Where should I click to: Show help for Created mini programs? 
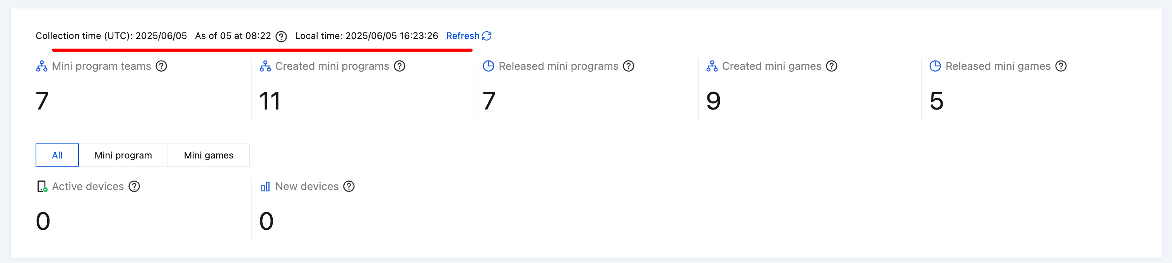[400, 66]
